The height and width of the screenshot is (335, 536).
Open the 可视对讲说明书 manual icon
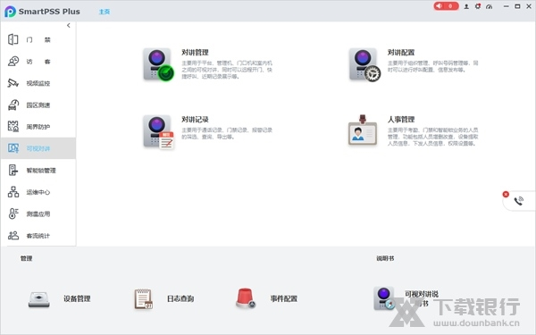tap(384, 298)
